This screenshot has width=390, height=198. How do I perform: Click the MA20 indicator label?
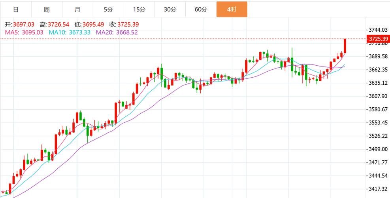point(117,32)
